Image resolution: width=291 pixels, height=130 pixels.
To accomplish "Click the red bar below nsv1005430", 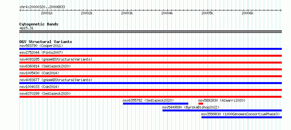I will pos(150,76).
